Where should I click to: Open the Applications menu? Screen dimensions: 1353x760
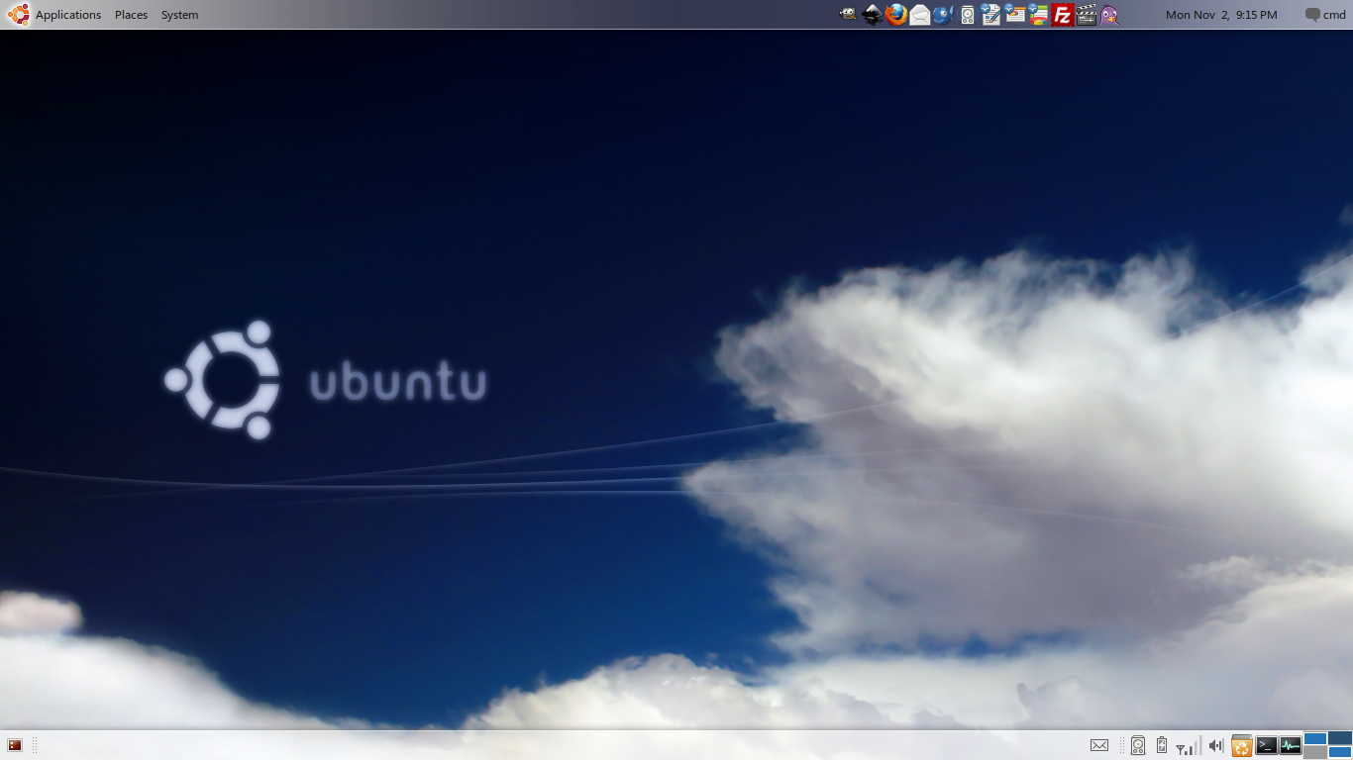pyautogui.click(x=68, y=15)
